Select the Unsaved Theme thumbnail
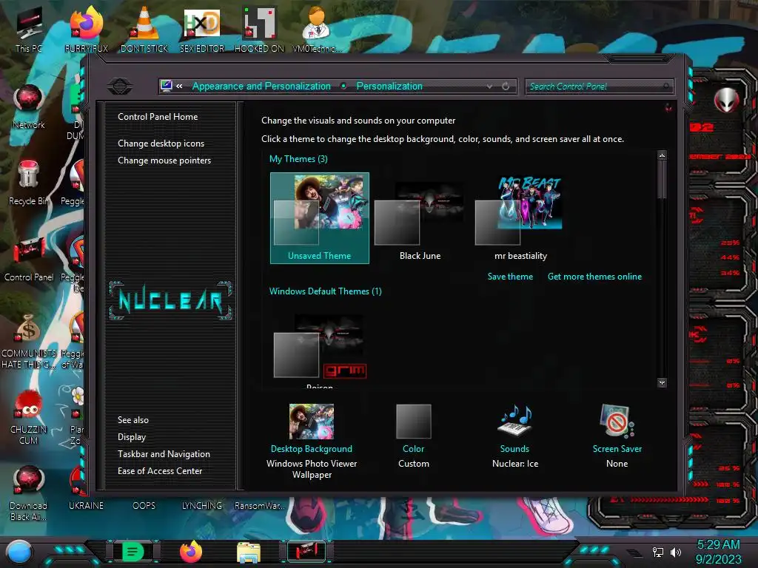The width and height of the screenshot is (758, 568). (320, 218)
